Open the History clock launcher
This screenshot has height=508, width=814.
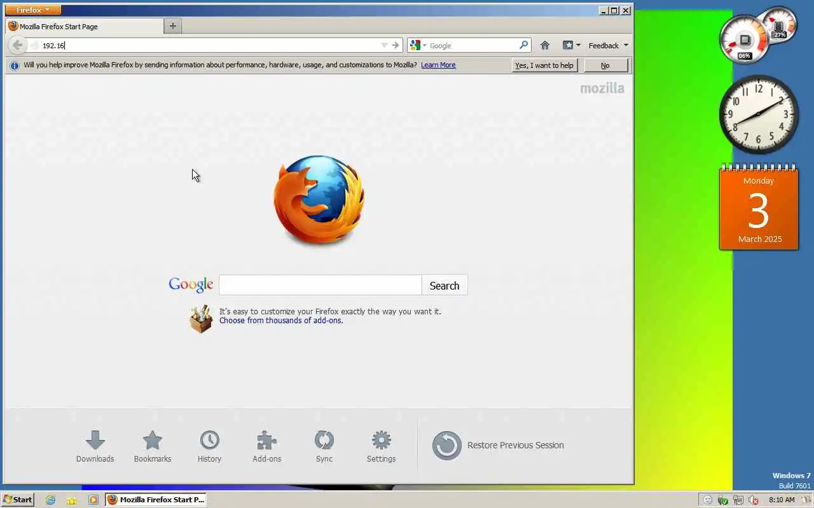209,446
